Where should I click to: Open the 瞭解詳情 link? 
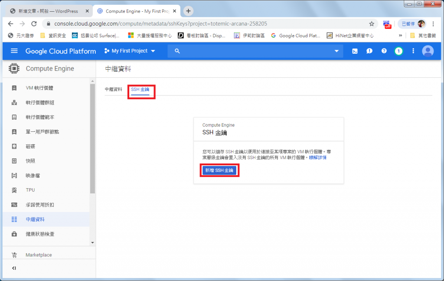(317, 157)
